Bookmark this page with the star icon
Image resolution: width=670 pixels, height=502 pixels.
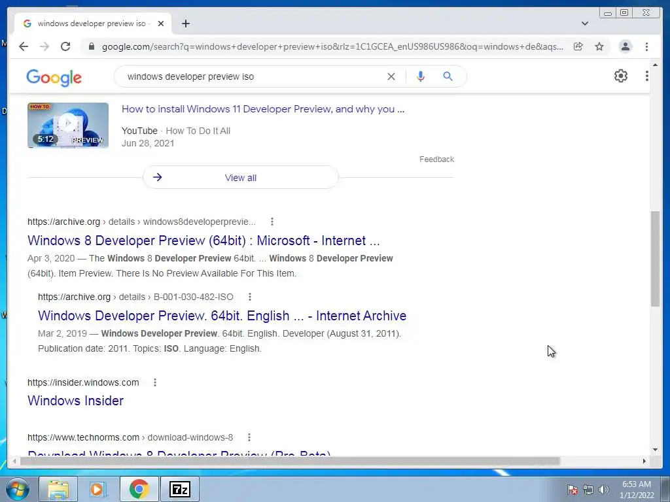click(599, 46)
